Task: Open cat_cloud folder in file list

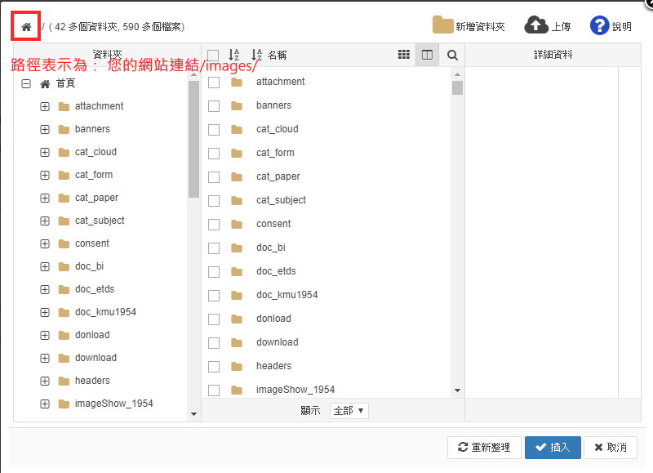Action: click(277, 129)
